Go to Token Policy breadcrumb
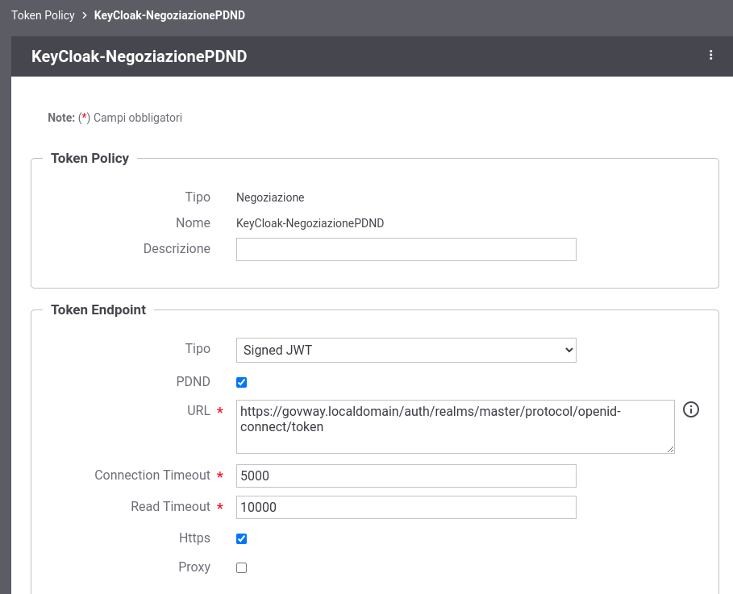 click(43, 15)
